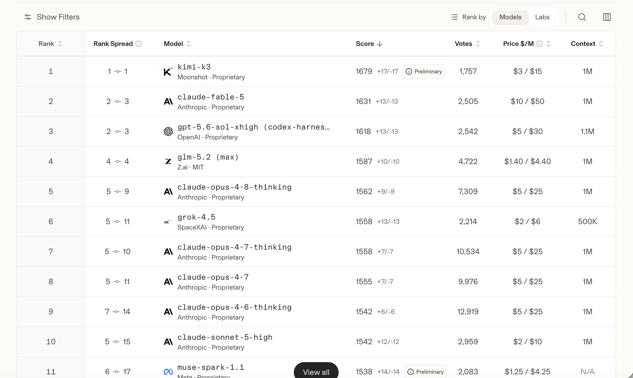Open the glm-5.2 (max) model link

tap(208, 157)
